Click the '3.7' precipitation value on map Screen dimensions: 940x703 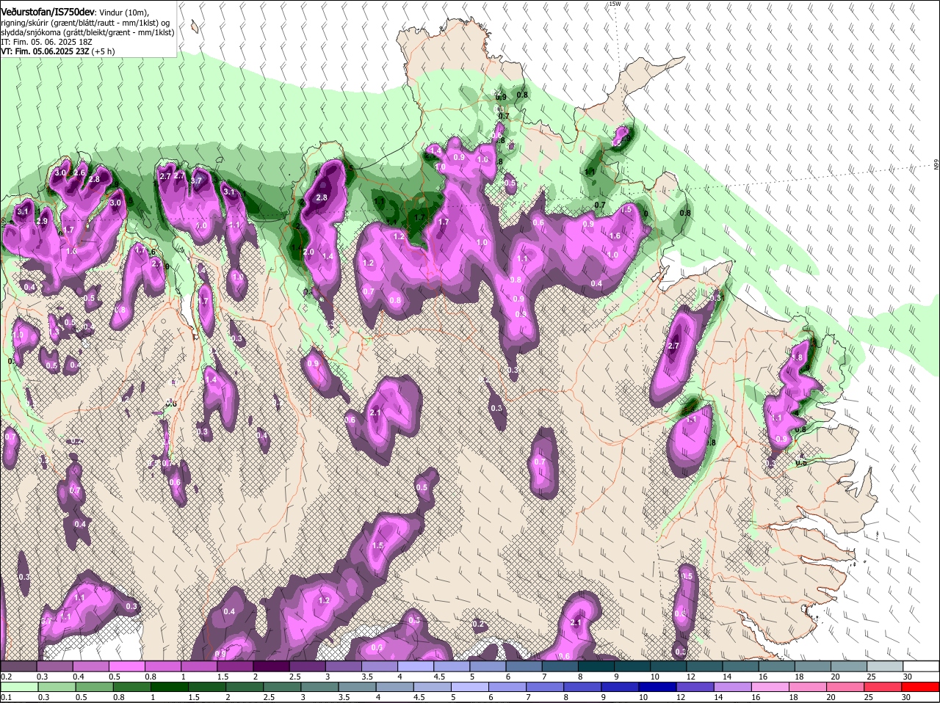pyautogui.click(x=196, y=181)
